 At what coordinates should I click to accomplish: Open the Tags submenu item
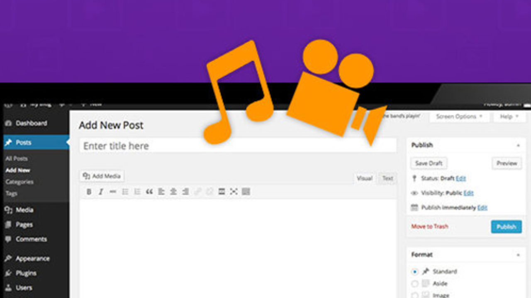tap(11, 193)
